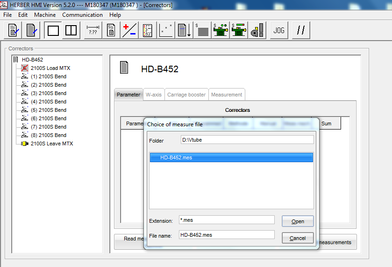Open the Communication menu
The image size is (392, 267).
(x=82, y=15)
